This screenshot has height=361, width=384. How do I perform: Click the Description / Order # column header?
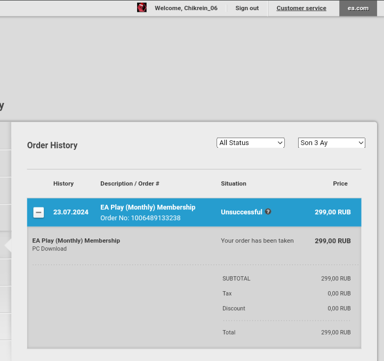point(130,183)
